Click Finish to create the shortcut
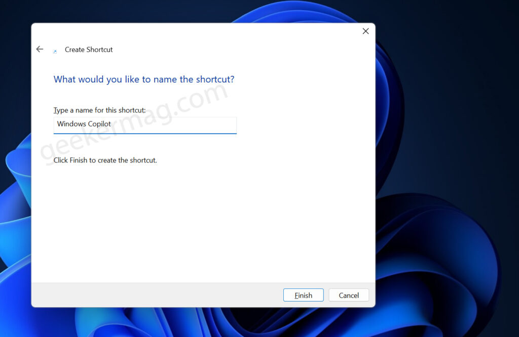This screenshot has width=519, height=337. pos(303,295)
